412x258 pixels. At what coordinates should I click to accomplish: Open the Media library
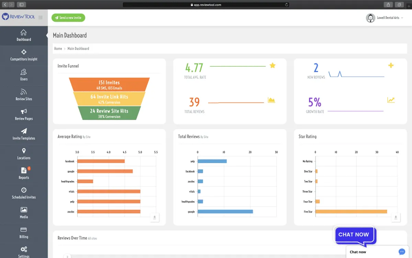pos(24,213)
